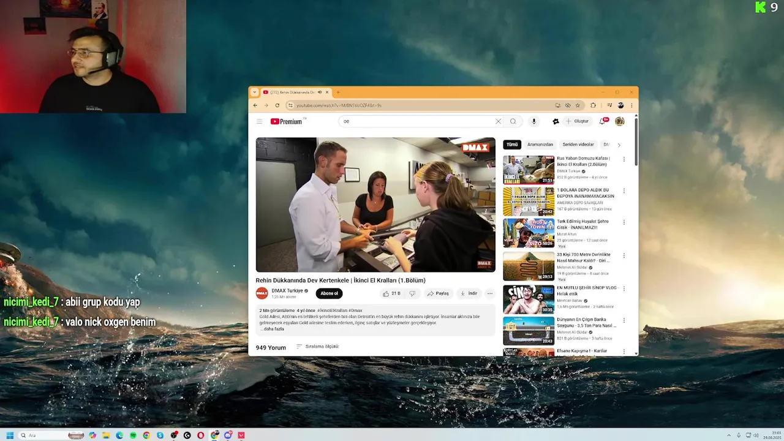Subscribe with the Abone ol button
The width and height of the screenshot is (784, 441).
click(x=329, y=293)
